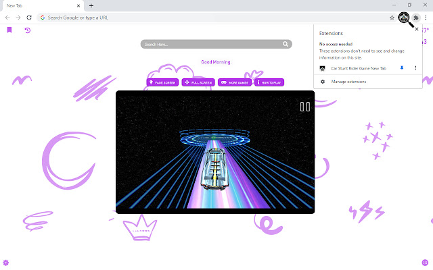
Task: Unpin Car Stunt Rider extension pin icon
Action: [402, 68]
